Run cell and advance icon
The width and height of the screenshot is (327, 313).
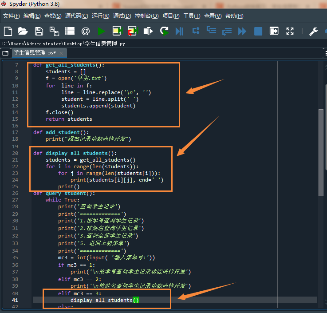click(x=133, y=31)
